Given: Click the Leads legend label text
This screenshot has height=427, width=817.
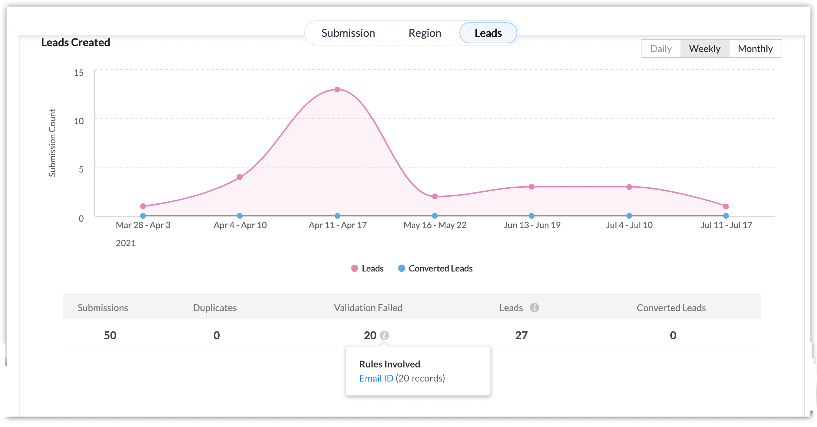Looking at the screenshot, I should coord(372,269).
